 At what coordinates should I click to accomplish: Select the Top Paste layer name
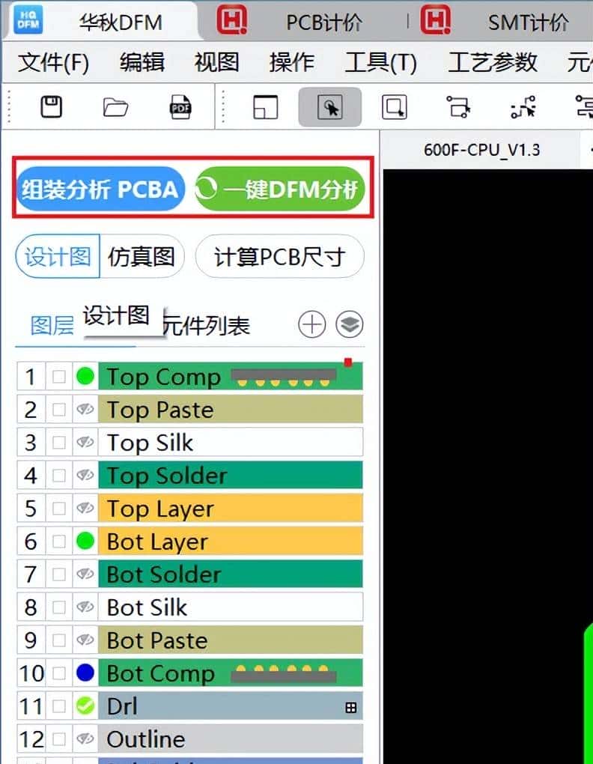click(x=159, y=409)
